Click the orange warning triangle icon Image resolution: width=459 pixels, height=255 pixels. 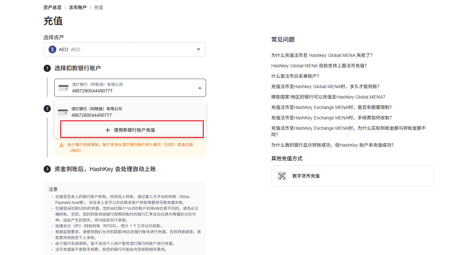[62, 145]
